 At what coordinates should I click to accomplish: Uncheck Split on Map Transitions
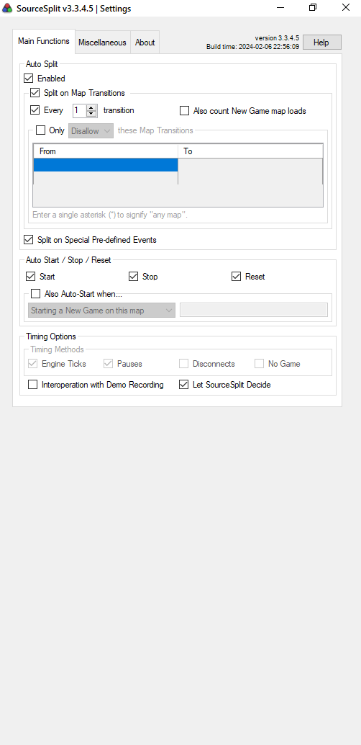tap(35, 93)
